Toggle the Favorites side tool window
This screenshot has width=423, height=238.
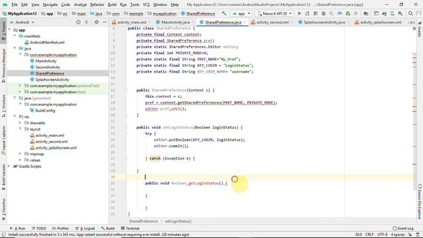pyautogui.click(x=3, y=209)
